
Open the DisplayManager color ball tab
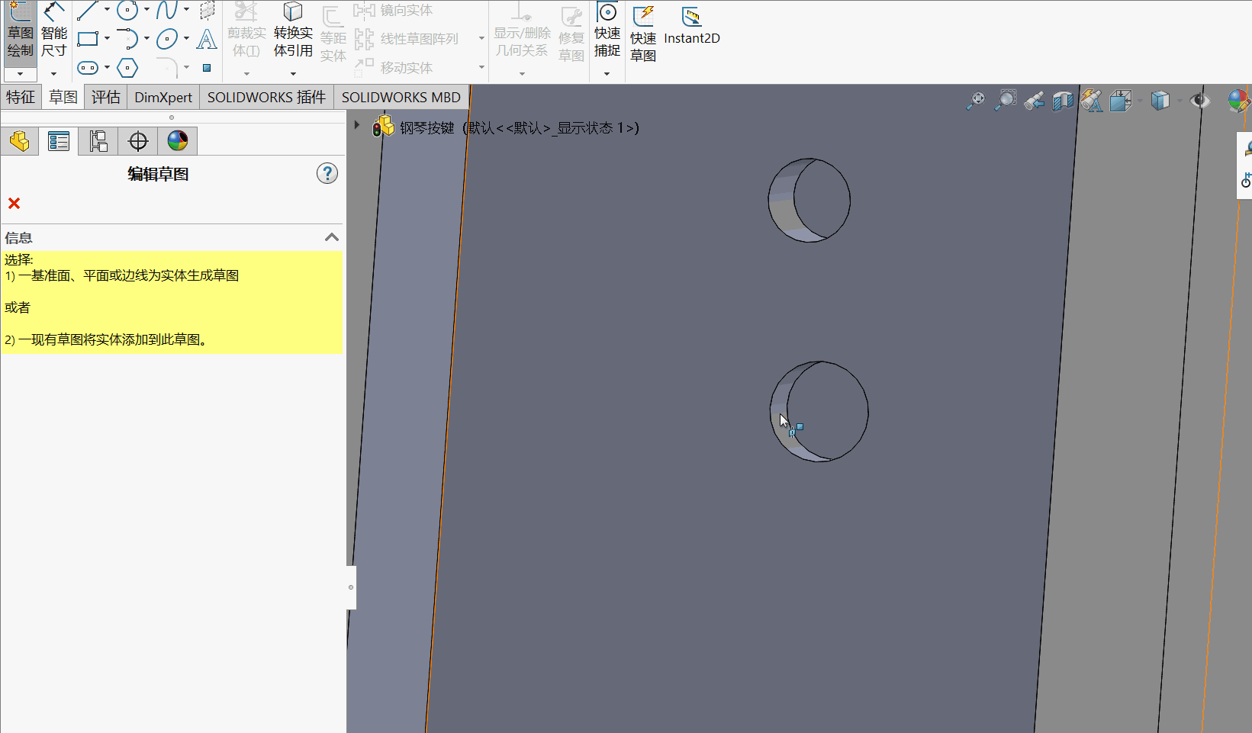coord(178,141)
